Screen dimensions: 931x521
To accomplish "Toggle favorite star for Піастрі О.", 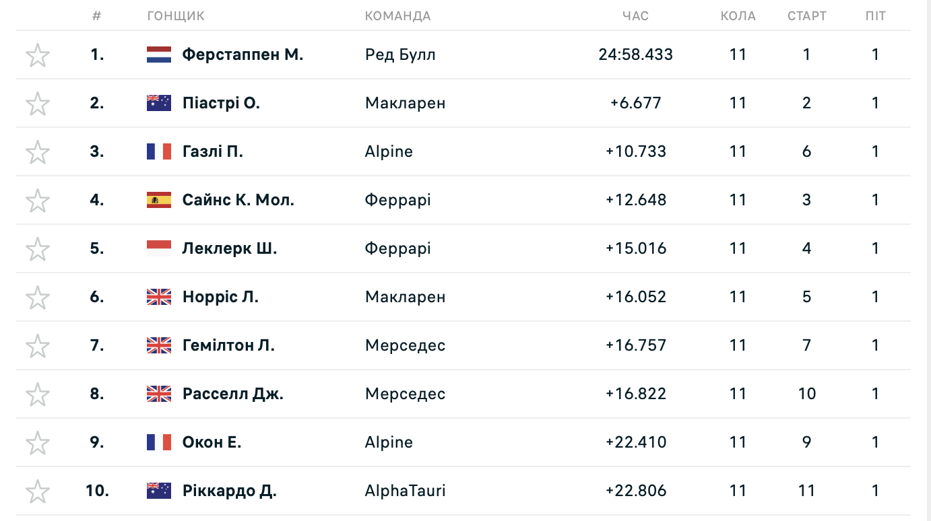I will pyautogui.click(x=38, y=104).
